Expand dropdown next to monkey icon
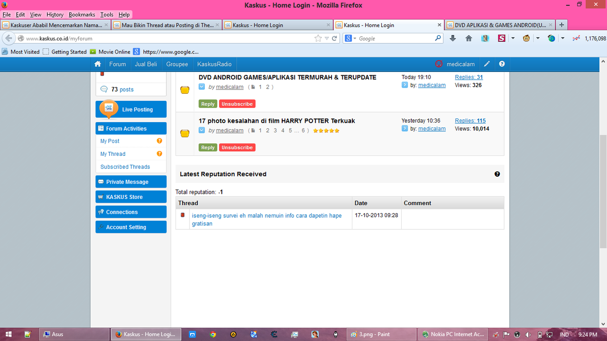This screenshot has width=607, height=341. pyautogui.click(x=538, y=38)
